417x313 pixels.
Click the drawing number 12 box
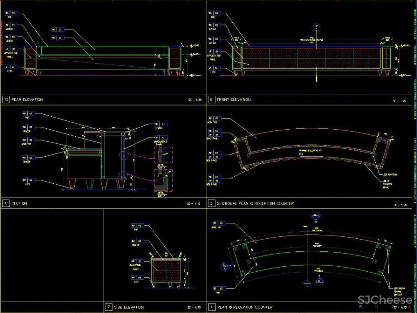6,100
